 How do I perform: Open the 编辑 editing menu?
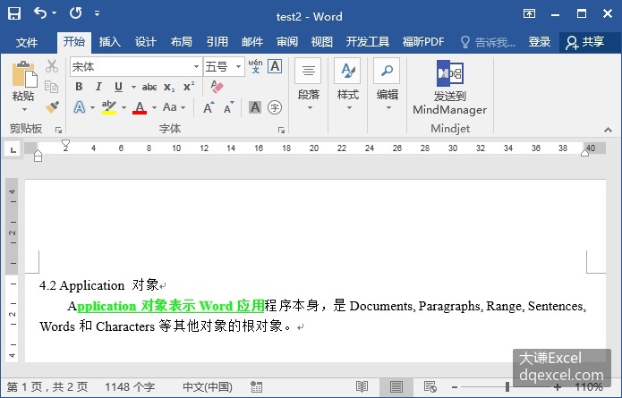pyautogui.click(x=388, y=84)
